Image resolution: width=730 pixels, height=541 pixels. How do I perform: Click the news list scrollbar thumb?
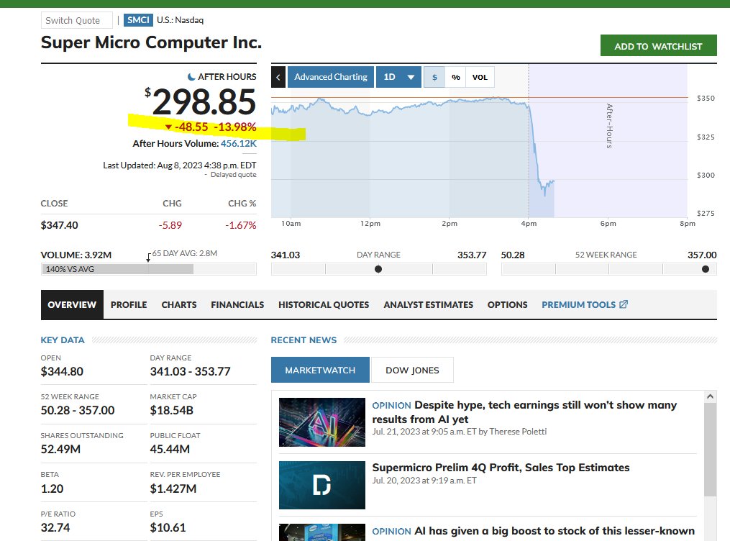click(x=710, y=450)
